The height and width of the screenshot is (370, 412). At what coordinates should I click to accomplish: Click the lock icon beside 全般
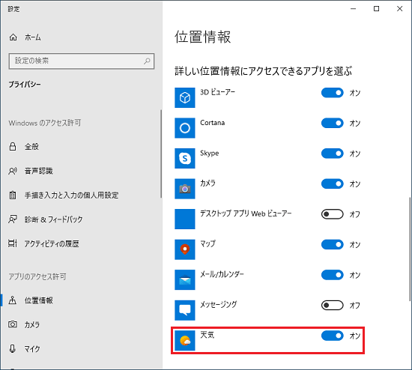(x=13, y=146)
